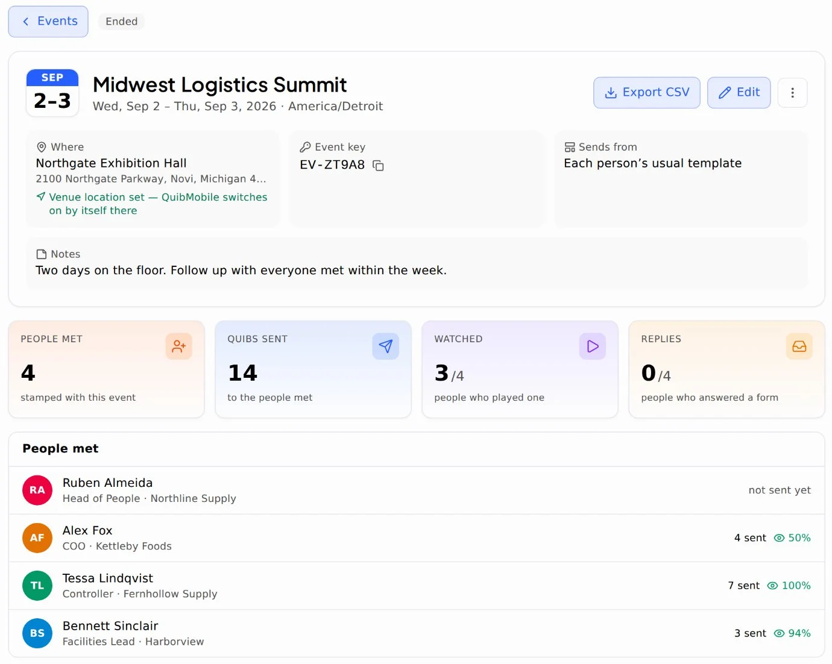This screenshot has height=664, width=832.
Task: Click the eye icon beside 94%
Action: [x=780, y=633]
